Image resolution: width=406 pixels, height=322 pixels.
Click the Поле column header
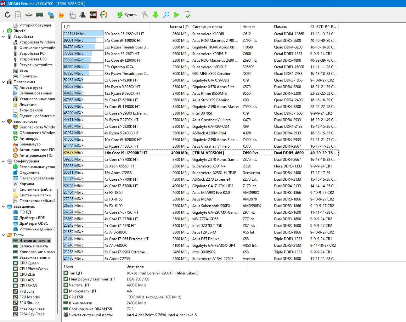[93, 266]
